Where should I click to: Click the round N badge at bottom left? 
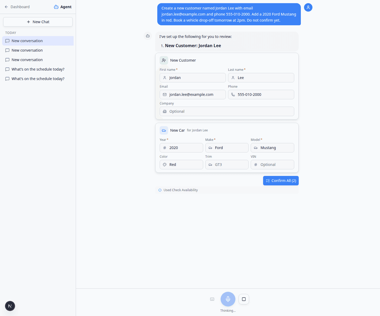pyautogui.click(x=10, y=306)
